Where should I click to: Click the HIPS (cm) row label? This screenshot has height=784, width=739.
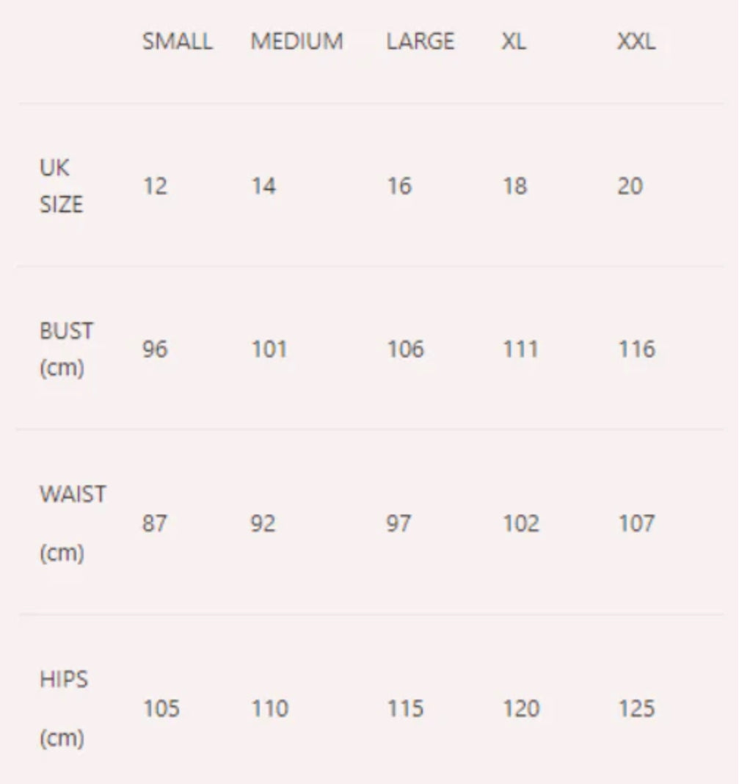[64, 708]
